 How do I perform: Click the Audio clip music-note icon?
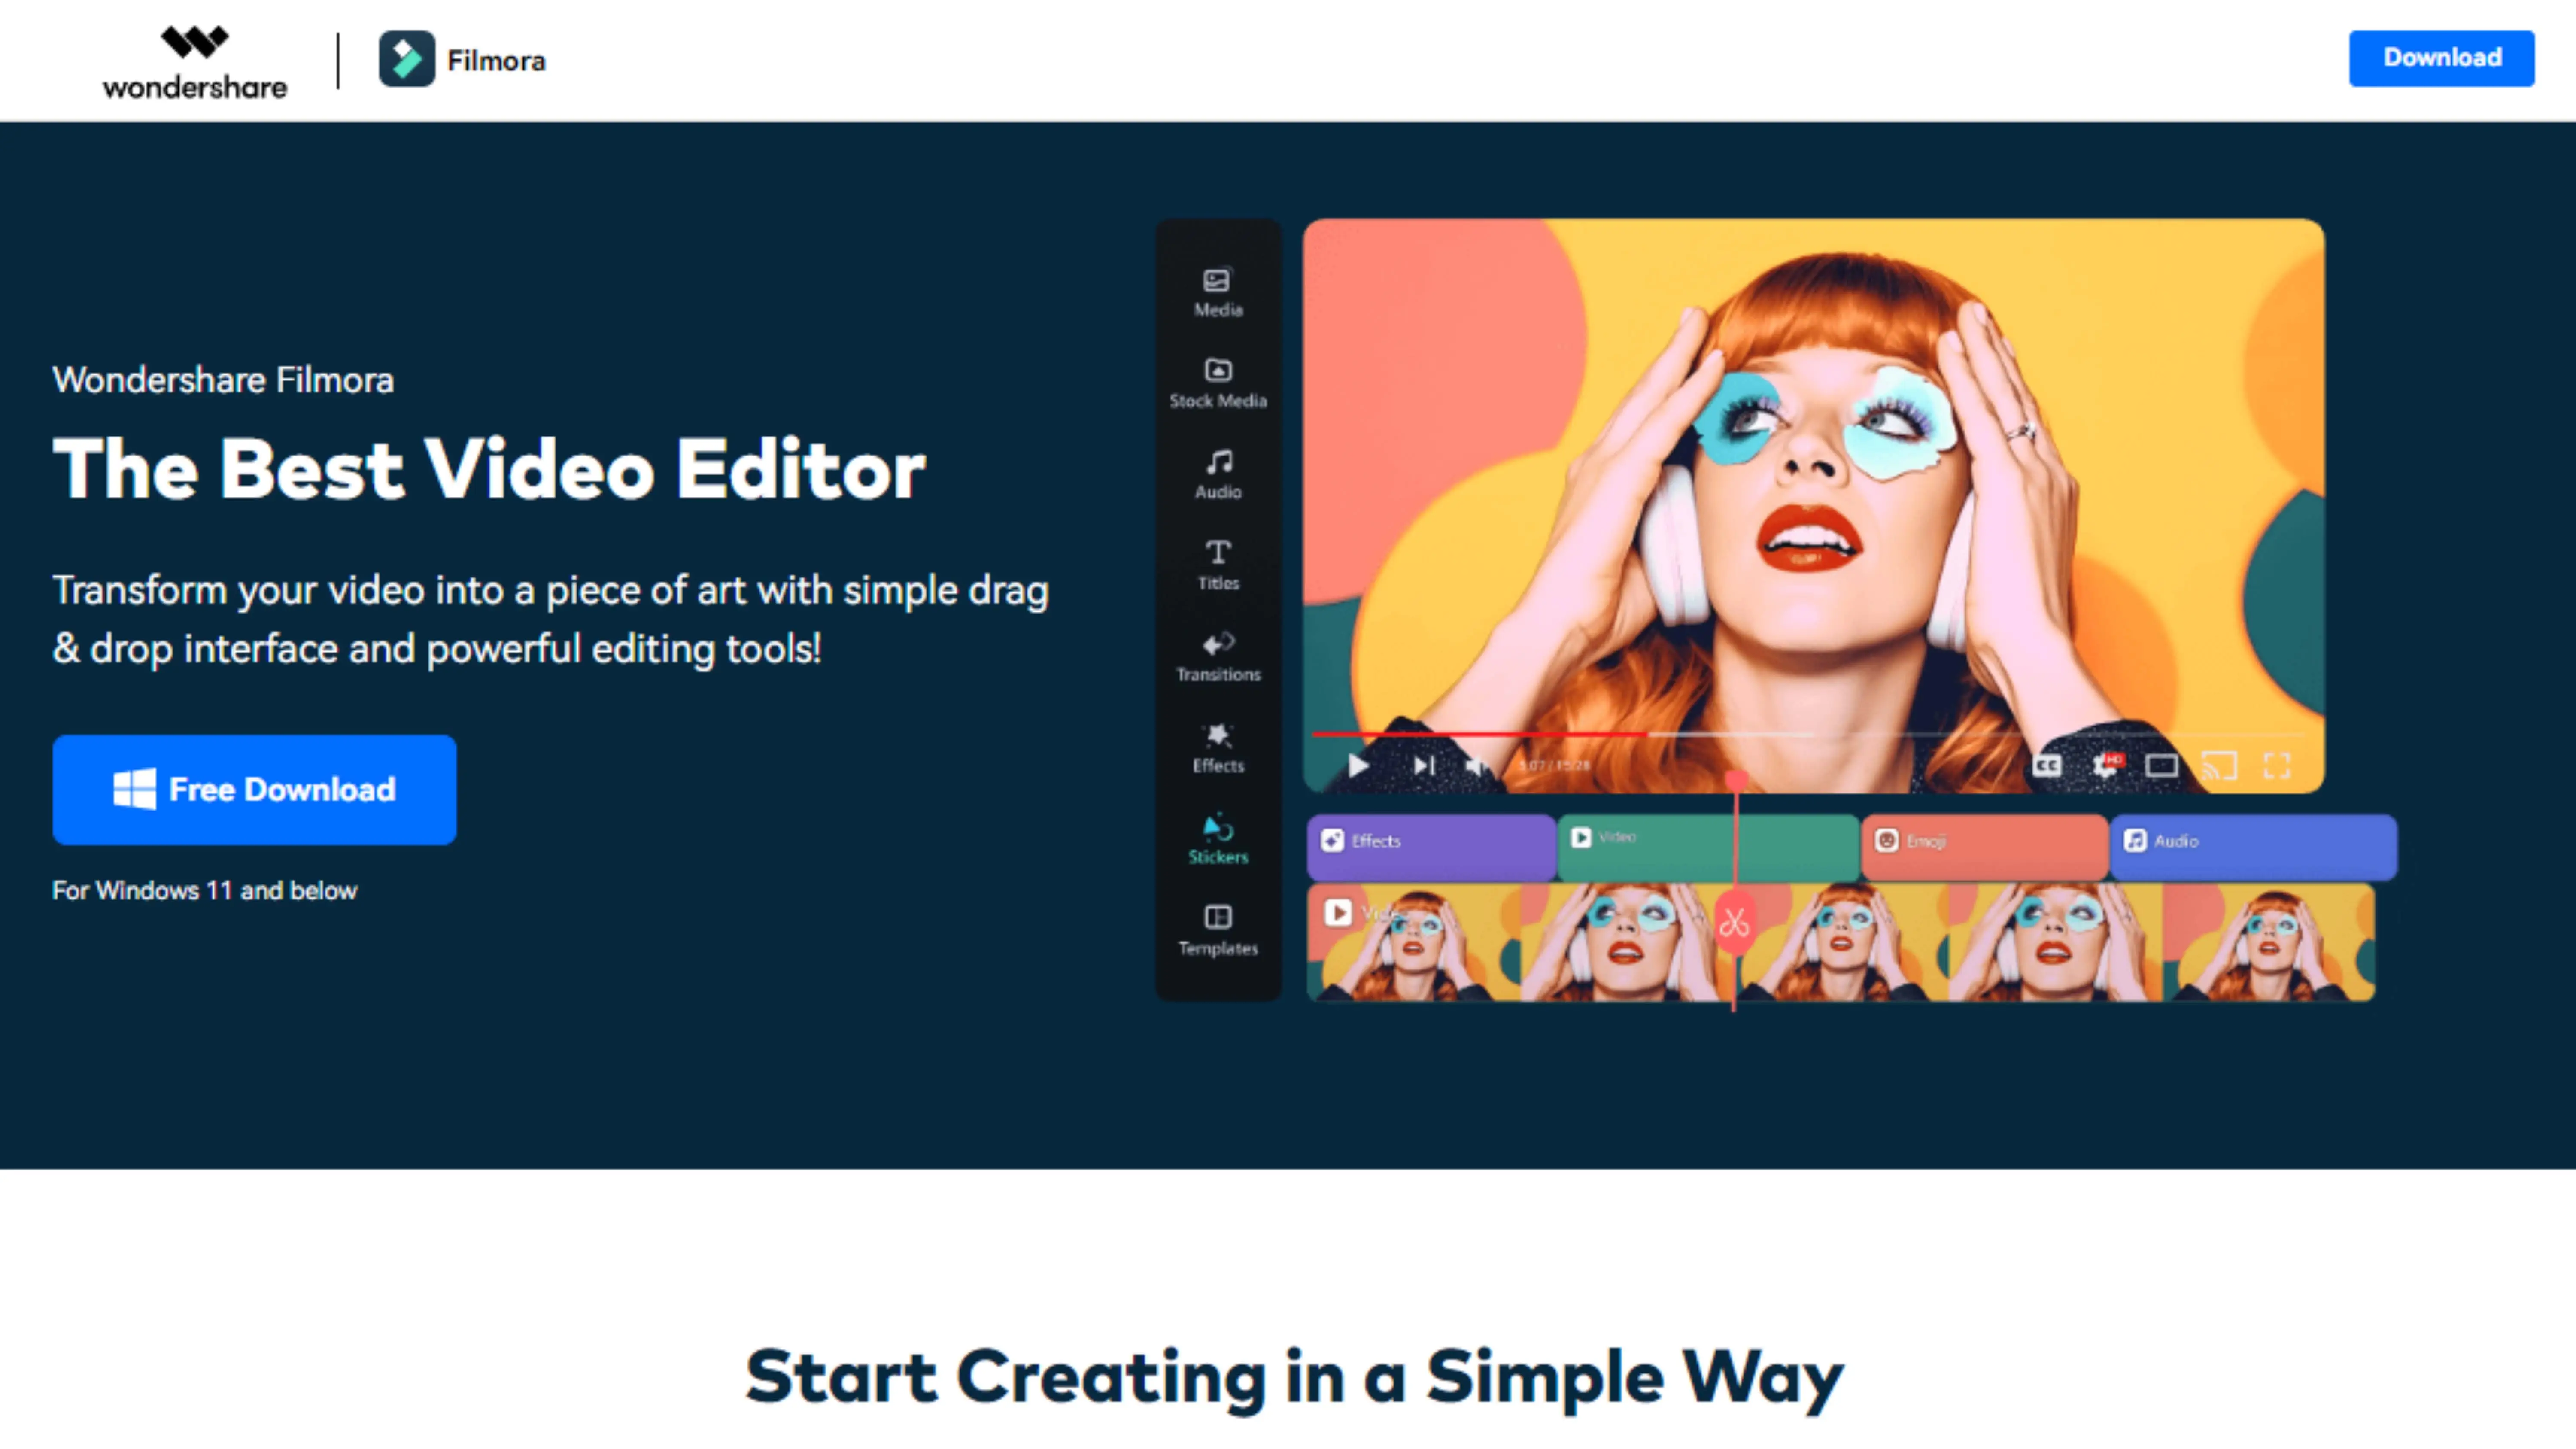coord(2135,840)
